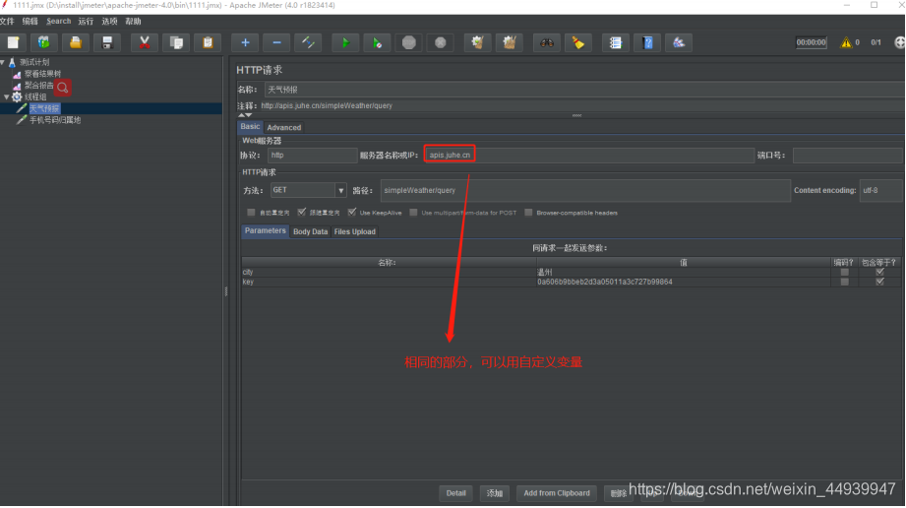Open the 编辑 menu
906x508 pixels.
[x=30, y=22]
